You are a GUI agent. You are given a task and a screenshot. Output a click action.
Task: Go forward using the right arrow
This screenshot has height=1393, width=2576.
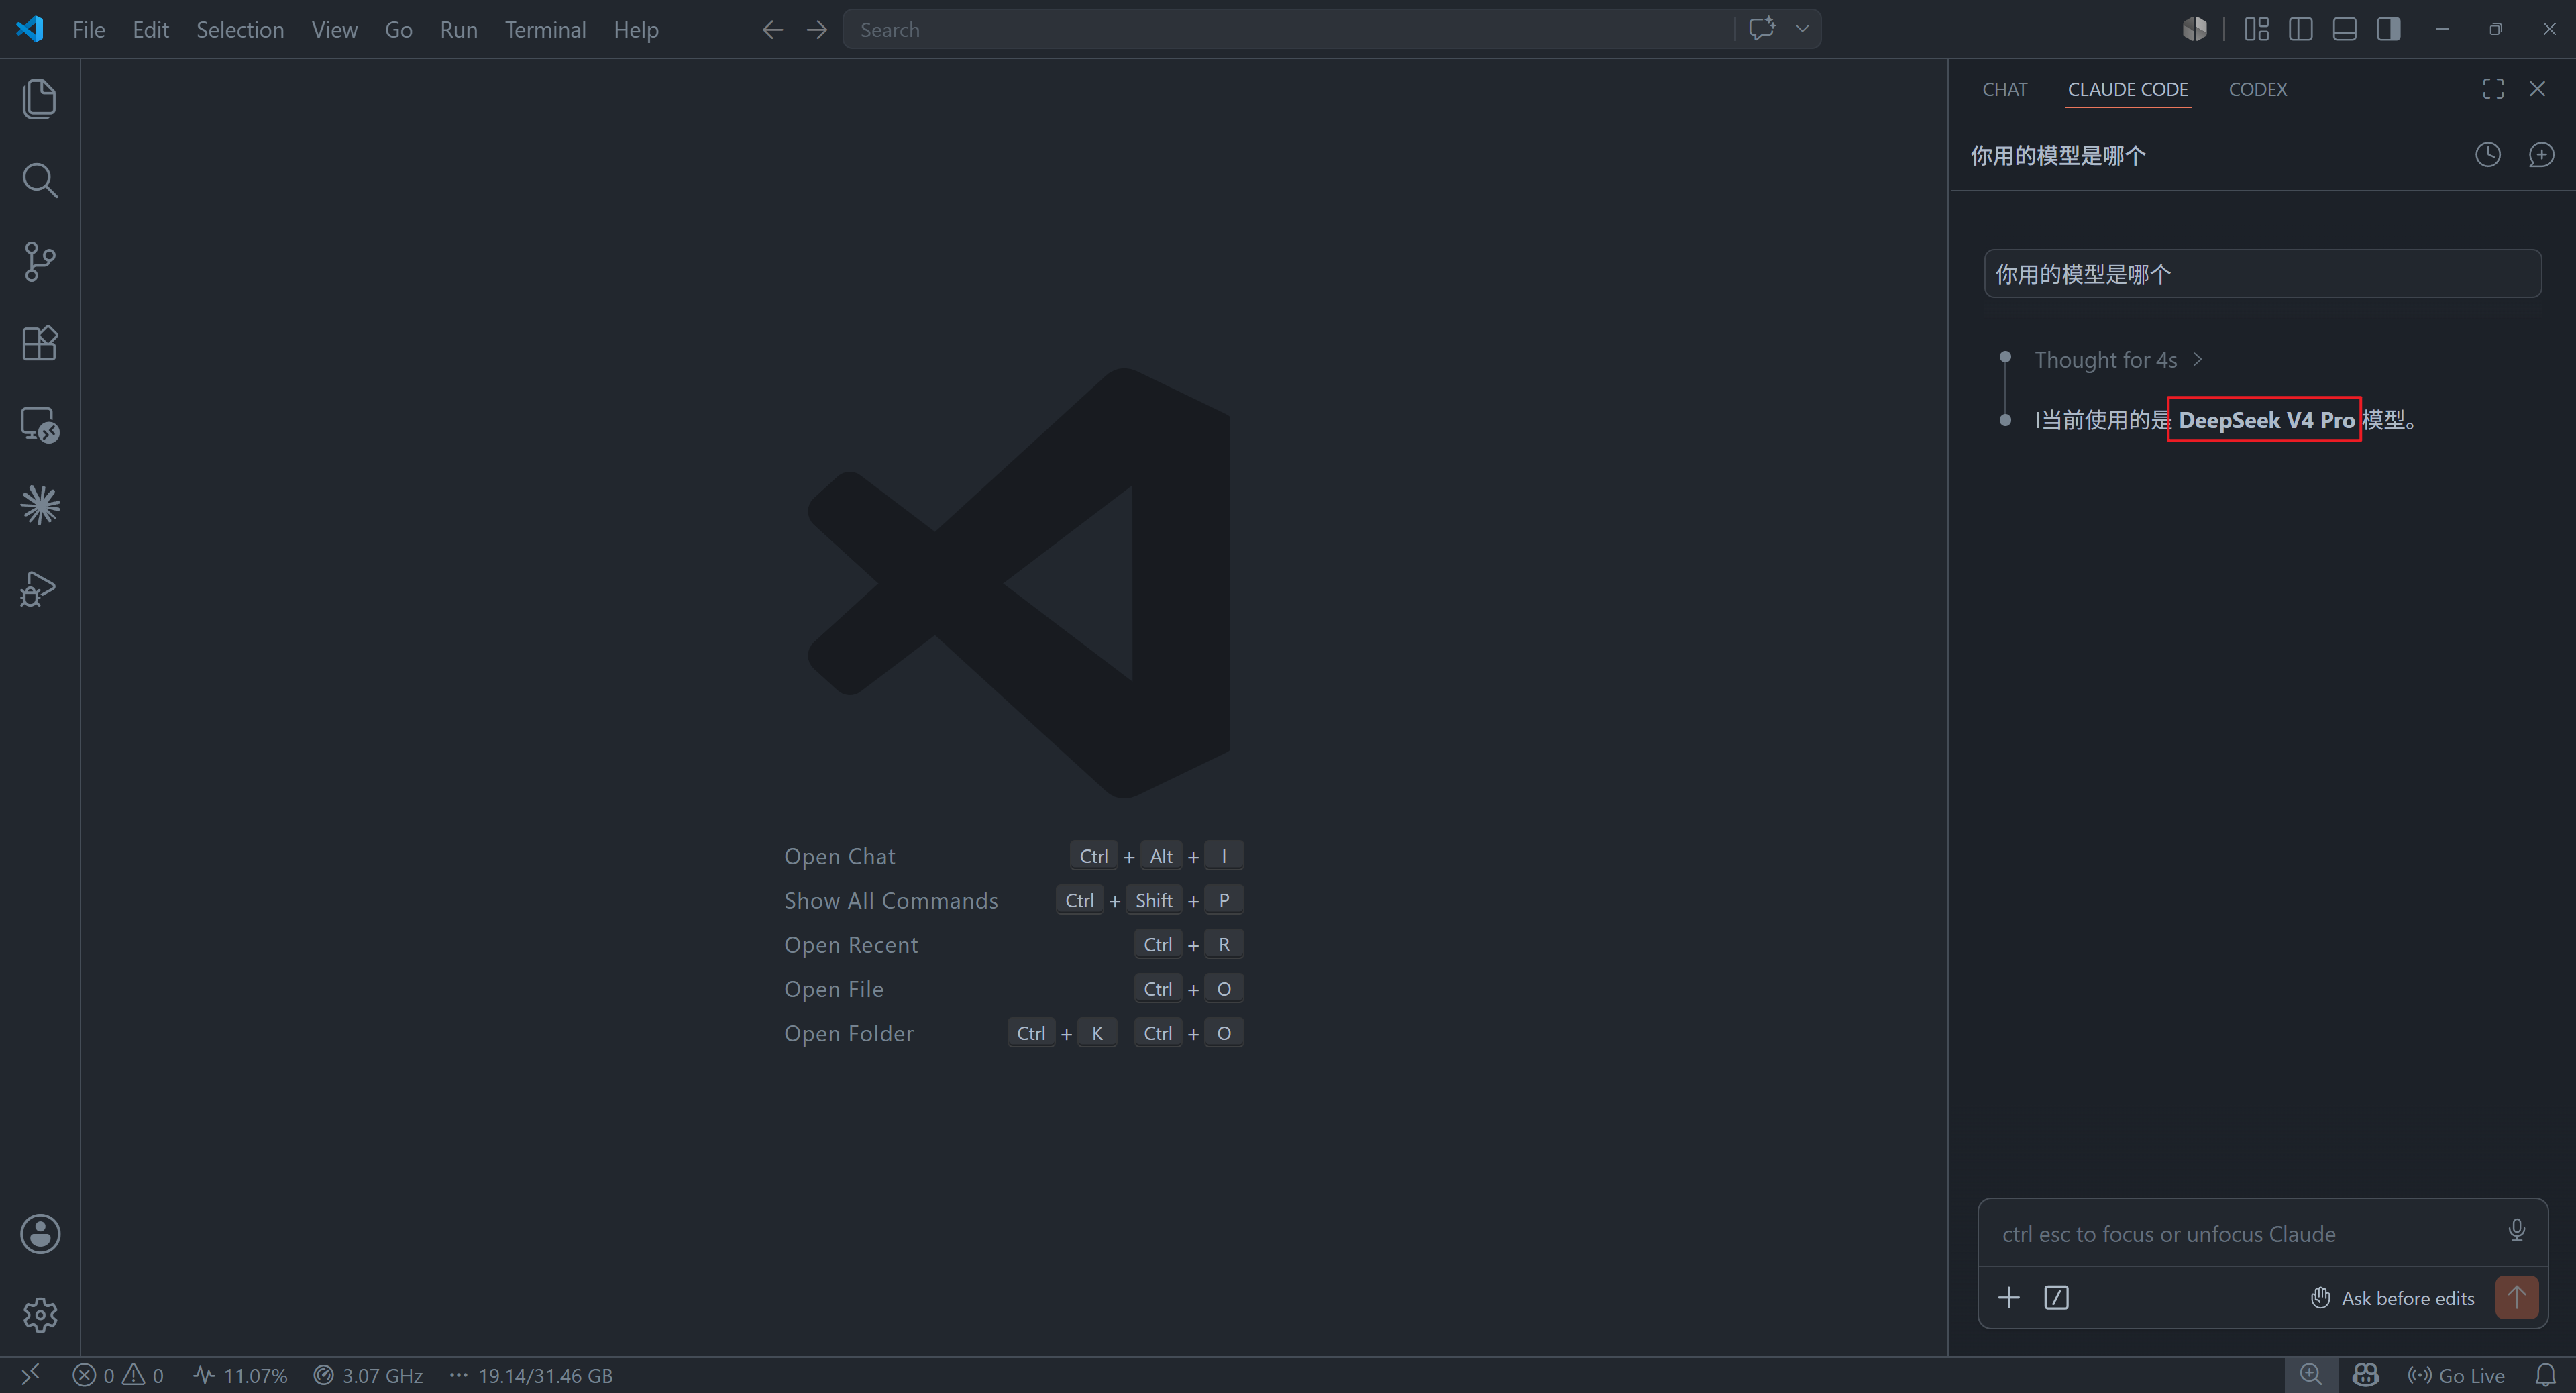(817, 30)
